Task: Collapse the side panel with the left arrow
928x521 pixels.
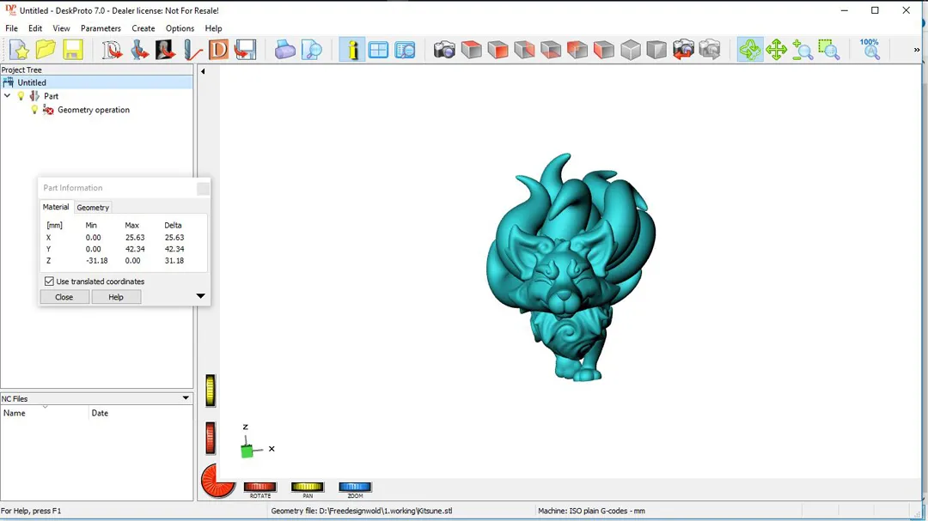Action: point(203,71)
